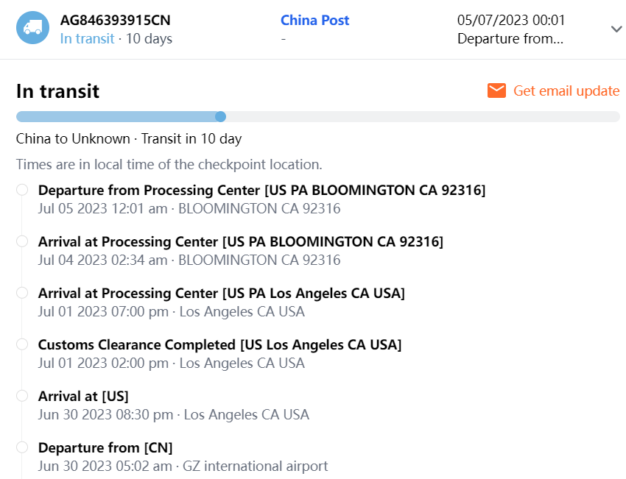This screenshot has height=479, width=626.
Task: Click the Departure from [CN] checkpoint marker
Action: pos(23,447)
